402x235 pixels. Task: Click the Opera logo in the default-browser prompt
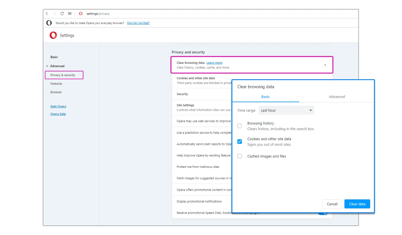(x=49, y=23)
